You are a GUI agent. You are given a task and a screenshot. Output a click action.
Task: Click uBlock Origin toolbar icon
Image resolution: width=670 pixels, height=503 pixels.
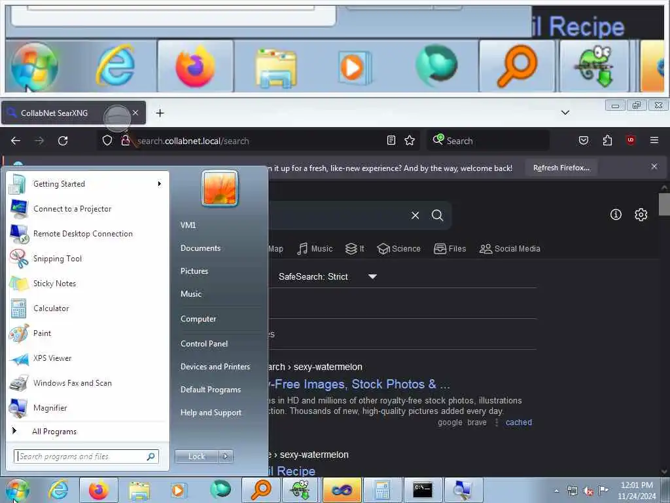(631, 140)
